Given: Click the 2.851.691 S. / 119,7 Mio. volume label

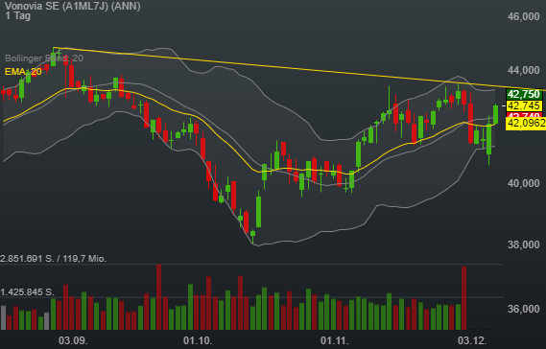Looking at the screenshot, I should (54, 259).
